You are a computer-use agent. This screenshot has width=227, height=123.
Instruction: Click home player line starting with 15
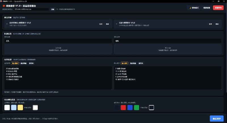[x=12, y=79]
